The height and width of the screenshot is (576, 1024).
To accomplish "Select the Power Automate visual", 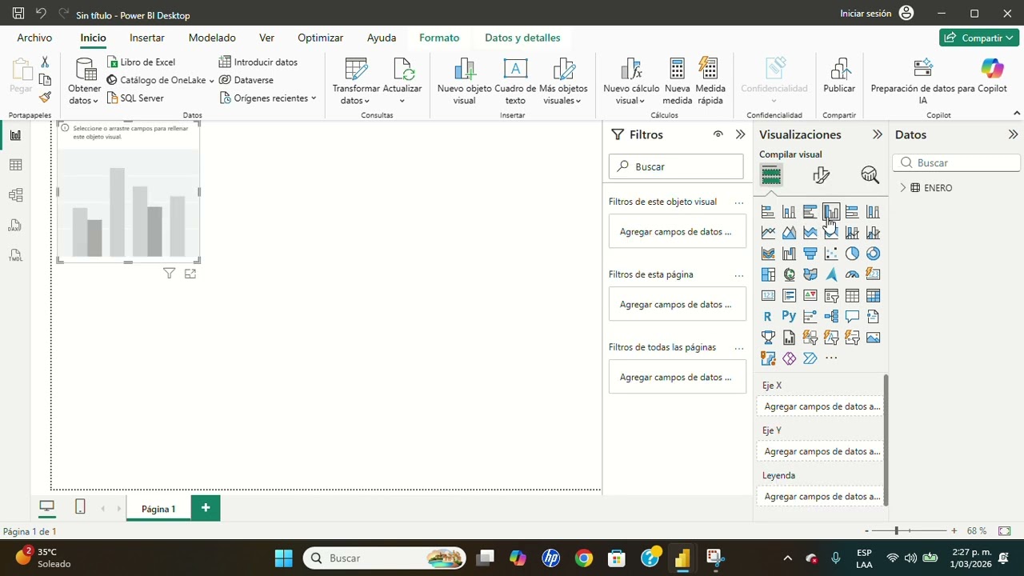I will pos(810,358).
